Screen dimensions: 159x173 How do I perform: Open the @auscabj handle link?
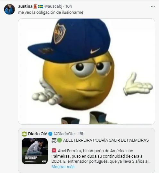tap(53, 6)
